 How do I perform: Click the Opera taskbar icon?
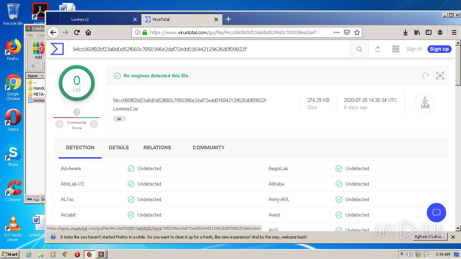coord(77,254)
